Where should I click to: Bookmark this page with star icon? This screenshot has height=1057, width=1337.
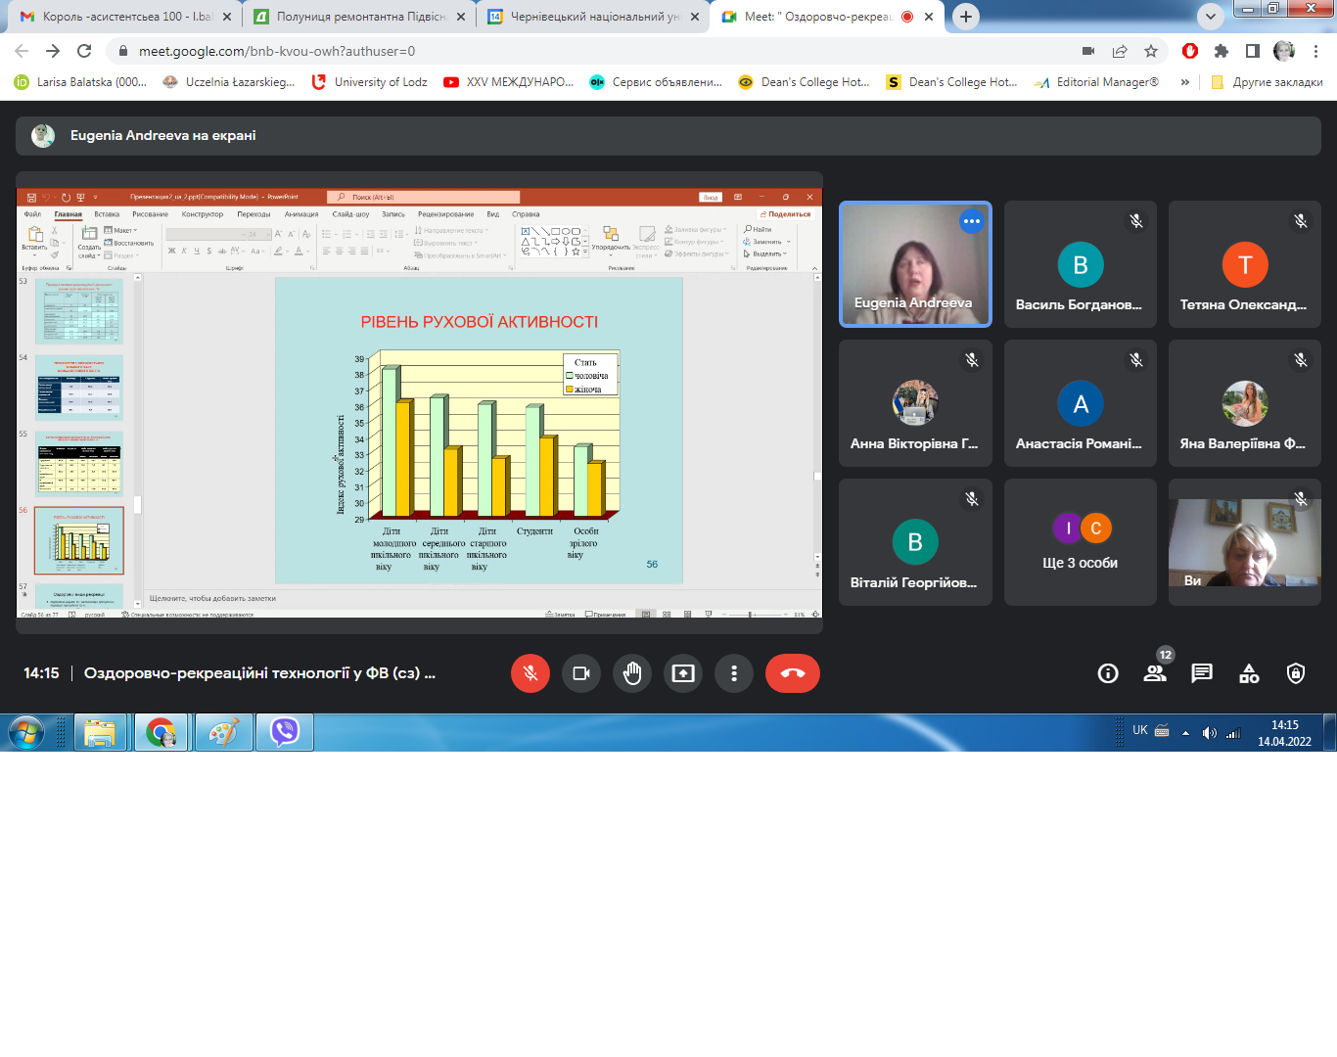pos(1151,51)
